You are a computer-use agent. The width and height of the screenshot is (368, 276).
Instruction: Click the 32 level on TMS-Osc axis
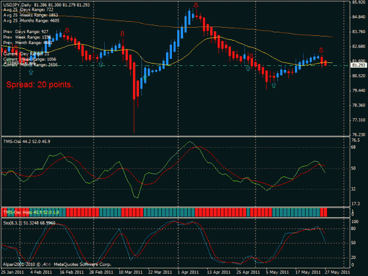click(354, 189)
